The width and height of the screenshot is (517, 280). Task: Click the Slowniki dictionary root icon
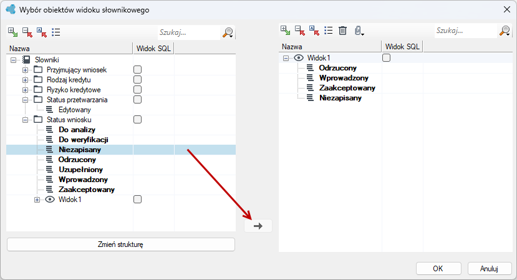click(x=26, y=60)
